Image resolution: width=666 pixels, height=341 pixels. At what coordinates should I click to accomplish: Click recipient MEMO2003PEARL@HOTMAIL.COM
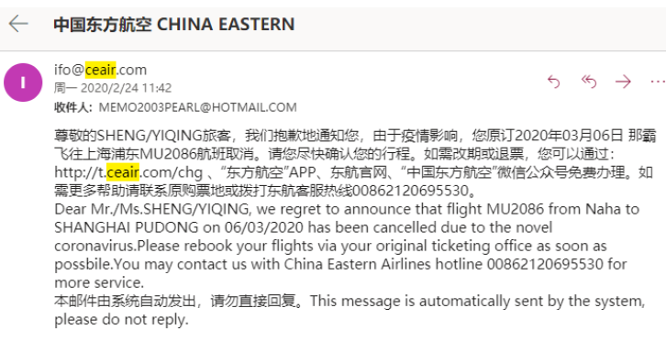197,107
